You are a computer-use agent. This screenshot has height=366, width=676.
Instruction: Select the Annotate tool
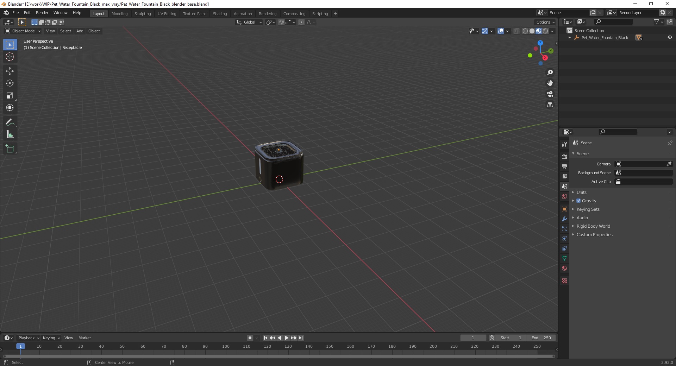10,122
